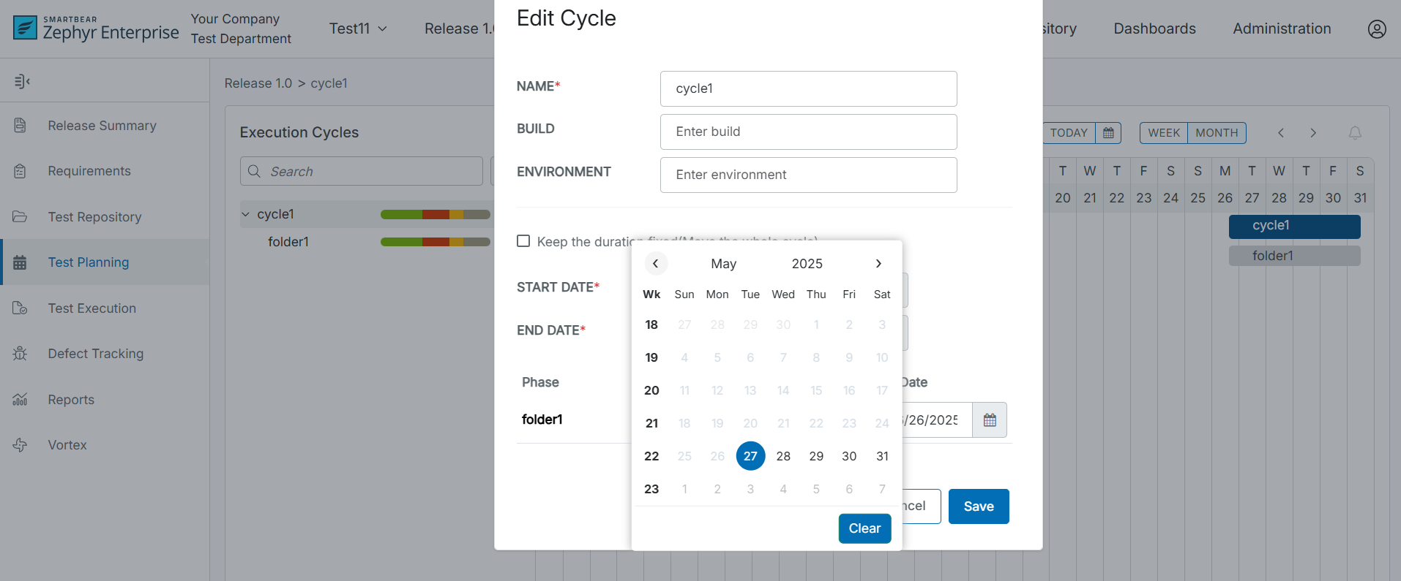Advance to next month in date picker
Viewport: 1401px width, 581px height.
pyautogui.click(x=878, y=264)
